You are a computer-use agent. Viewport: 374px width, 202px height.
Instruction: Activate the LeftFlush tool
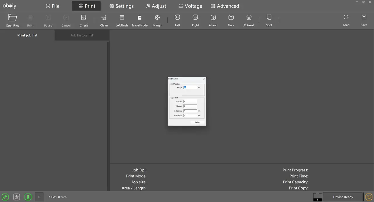tap(122, 17)
